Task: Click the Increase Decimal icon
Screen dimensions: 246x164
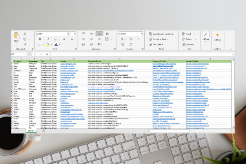Action: tap(123, 44)
